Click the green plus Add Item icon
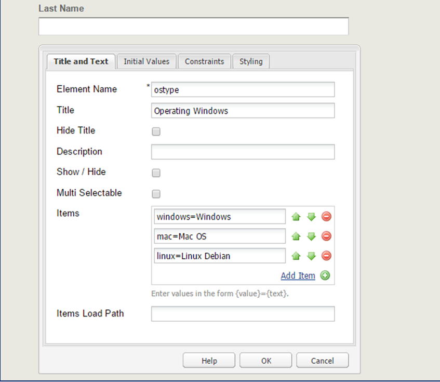 point(325,275)
